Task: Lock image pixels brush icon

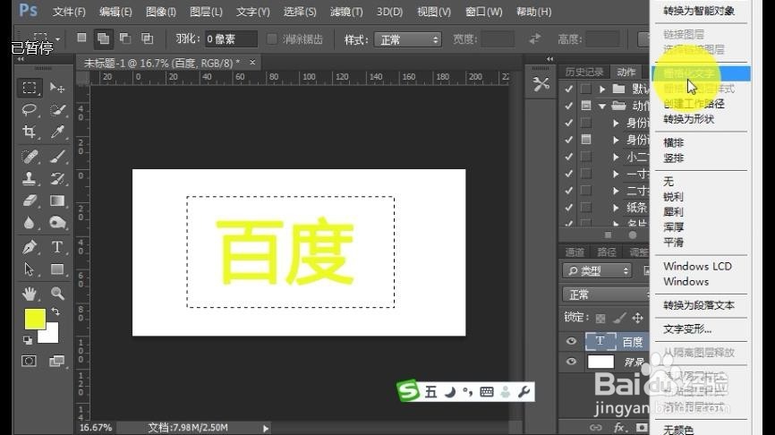Action: click(x=619, y=318)
